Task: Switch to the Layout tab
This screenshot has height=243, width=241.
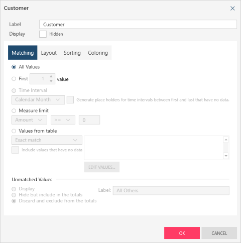Action: pos(49,53)
